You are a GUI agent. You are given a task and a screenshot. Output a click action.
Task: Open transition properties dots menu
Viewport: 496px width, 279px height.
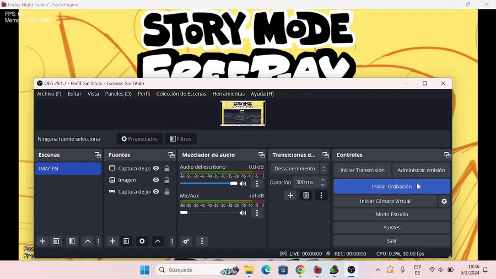click(321, 196)
